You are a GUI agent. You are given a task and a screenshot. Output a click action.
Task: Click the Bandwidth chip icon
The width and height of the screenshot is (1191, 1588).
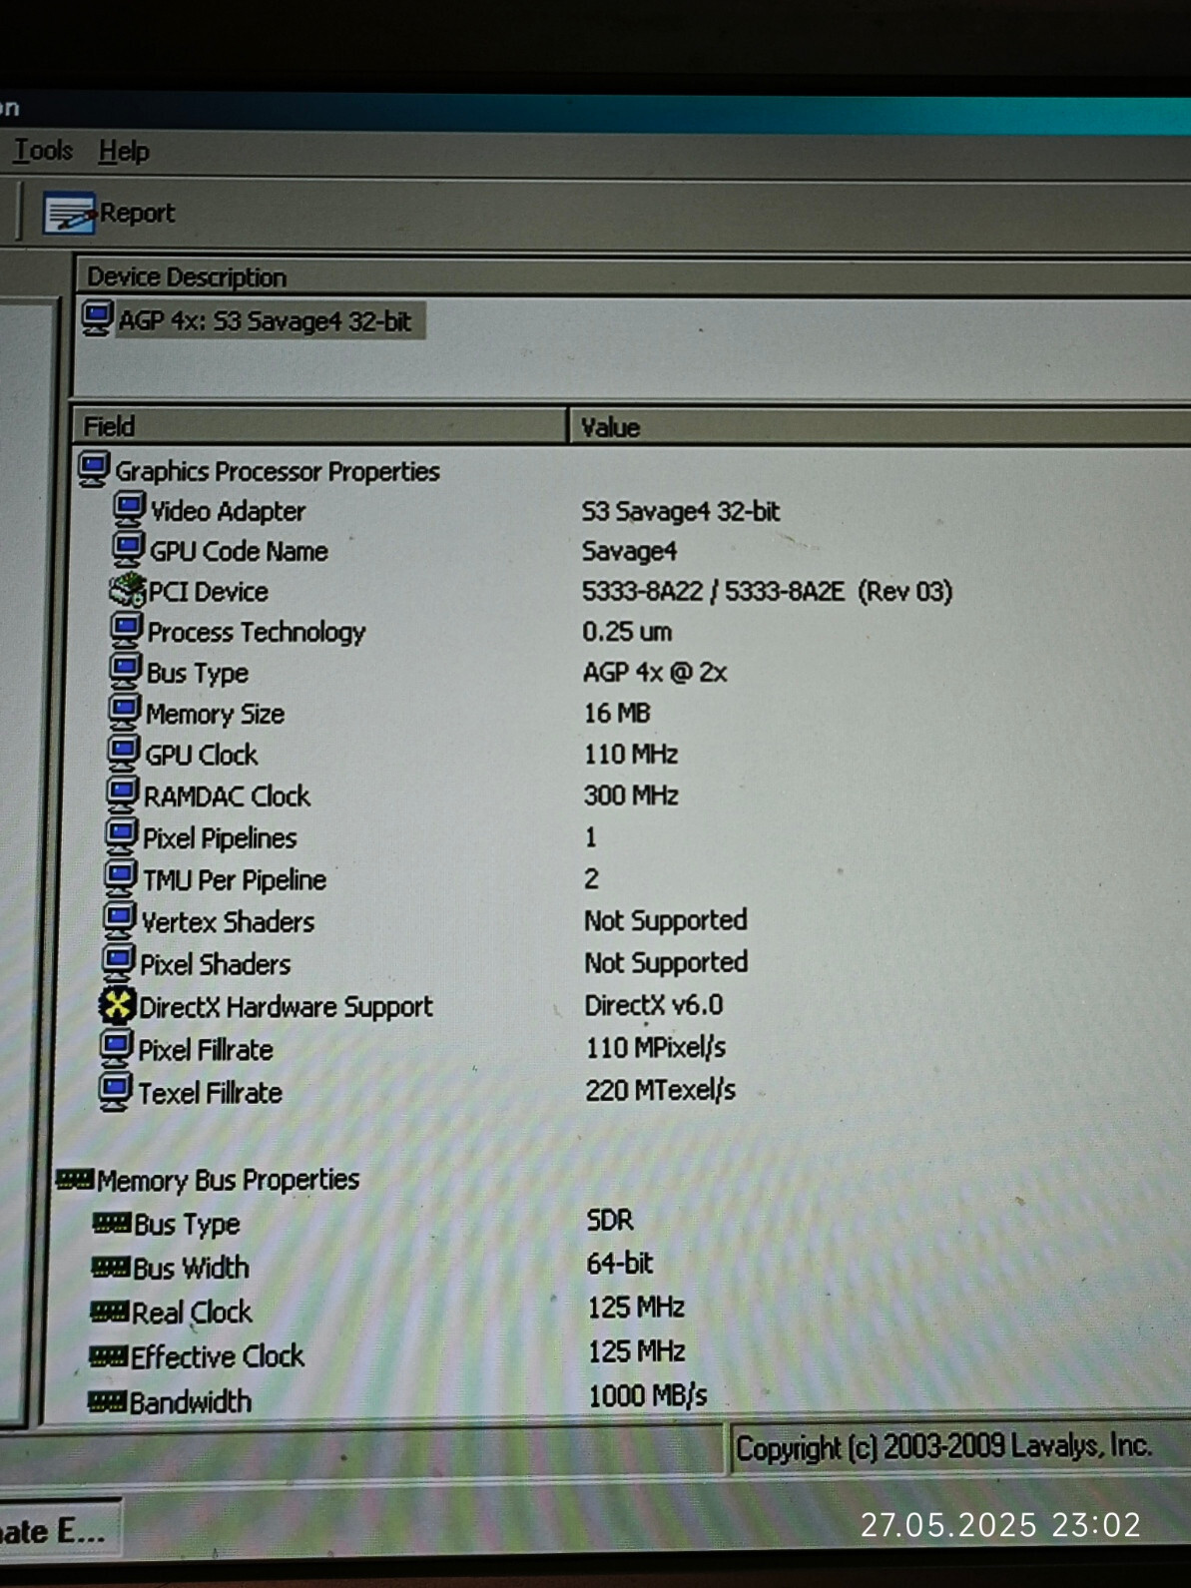(107, 1401)
